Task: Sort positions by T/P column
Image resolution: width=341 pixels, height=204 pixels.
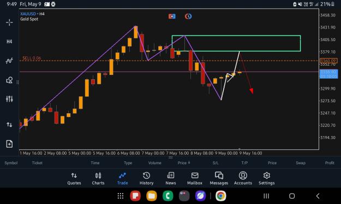Action: 244,163
